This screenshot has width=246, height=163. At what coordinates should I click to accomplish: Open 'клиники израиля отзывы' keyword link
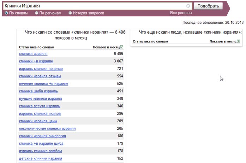[40, 76]
